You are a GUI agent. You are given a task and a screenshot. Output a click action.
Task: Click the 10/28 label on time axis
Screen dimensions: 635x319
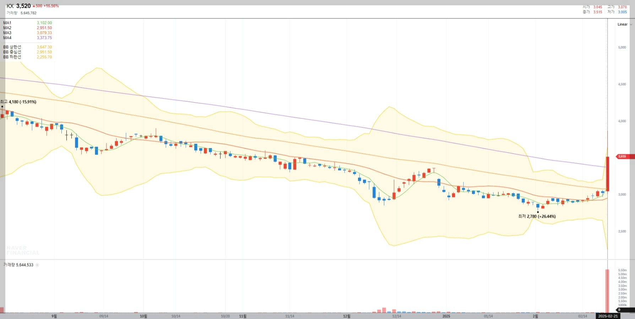[225, 316]
